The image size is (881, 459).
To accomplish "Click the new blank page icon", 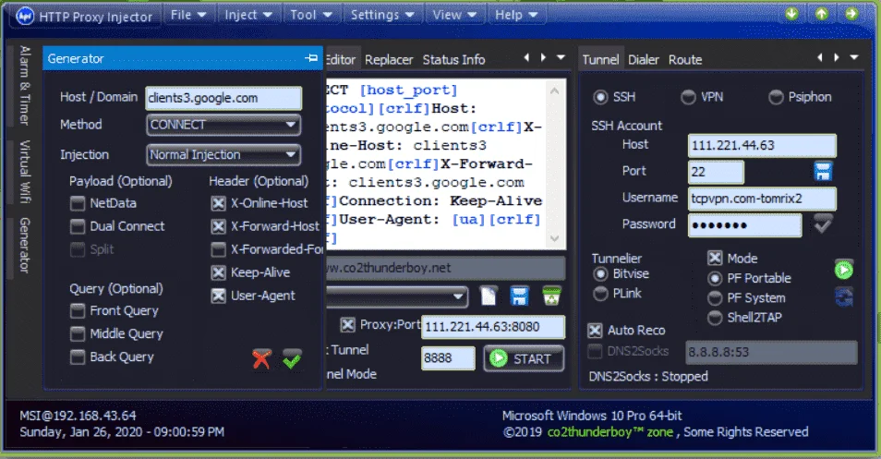I will pyautogui.click(x=489, y=296).
